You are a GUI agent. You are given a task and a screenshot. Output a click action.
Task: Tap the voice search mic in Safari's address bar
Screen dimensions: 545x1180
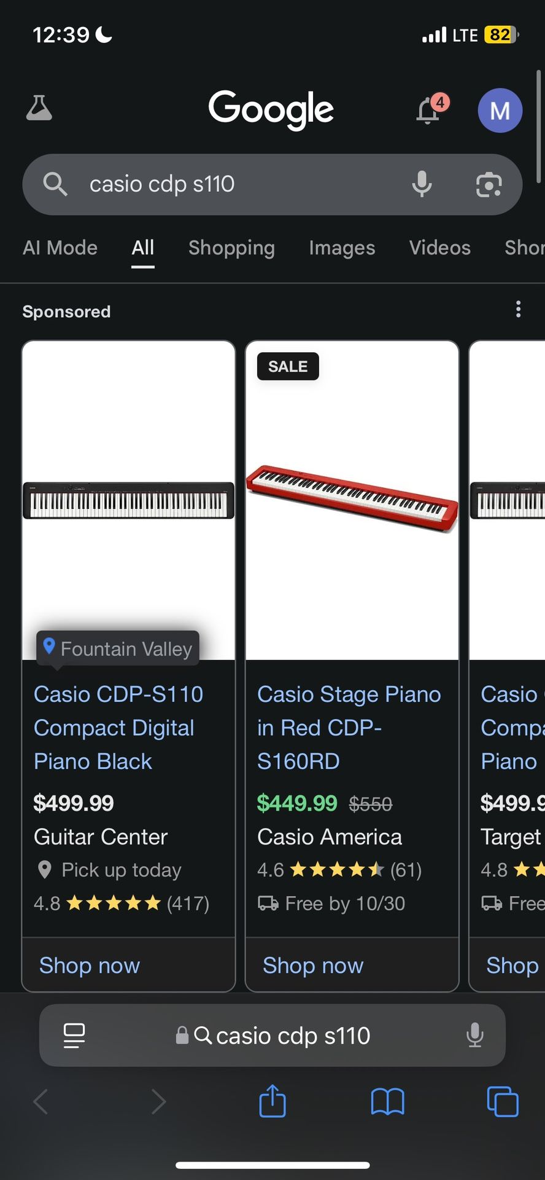coord(476,1035)
